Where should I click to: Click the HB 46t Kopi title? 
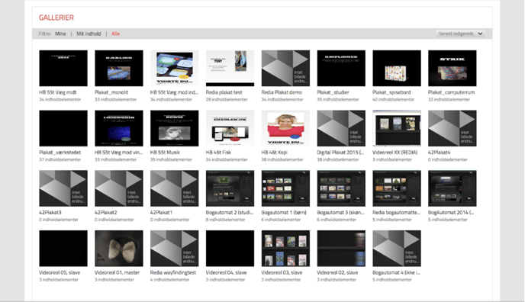click(x=274, y=153)
